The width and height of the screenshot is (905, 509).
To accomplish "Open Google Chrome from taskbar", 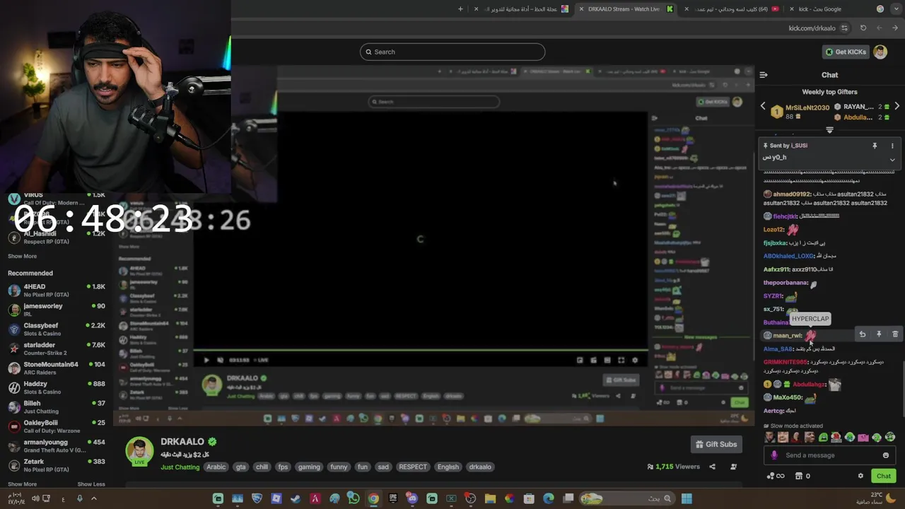I will (373, 498).
